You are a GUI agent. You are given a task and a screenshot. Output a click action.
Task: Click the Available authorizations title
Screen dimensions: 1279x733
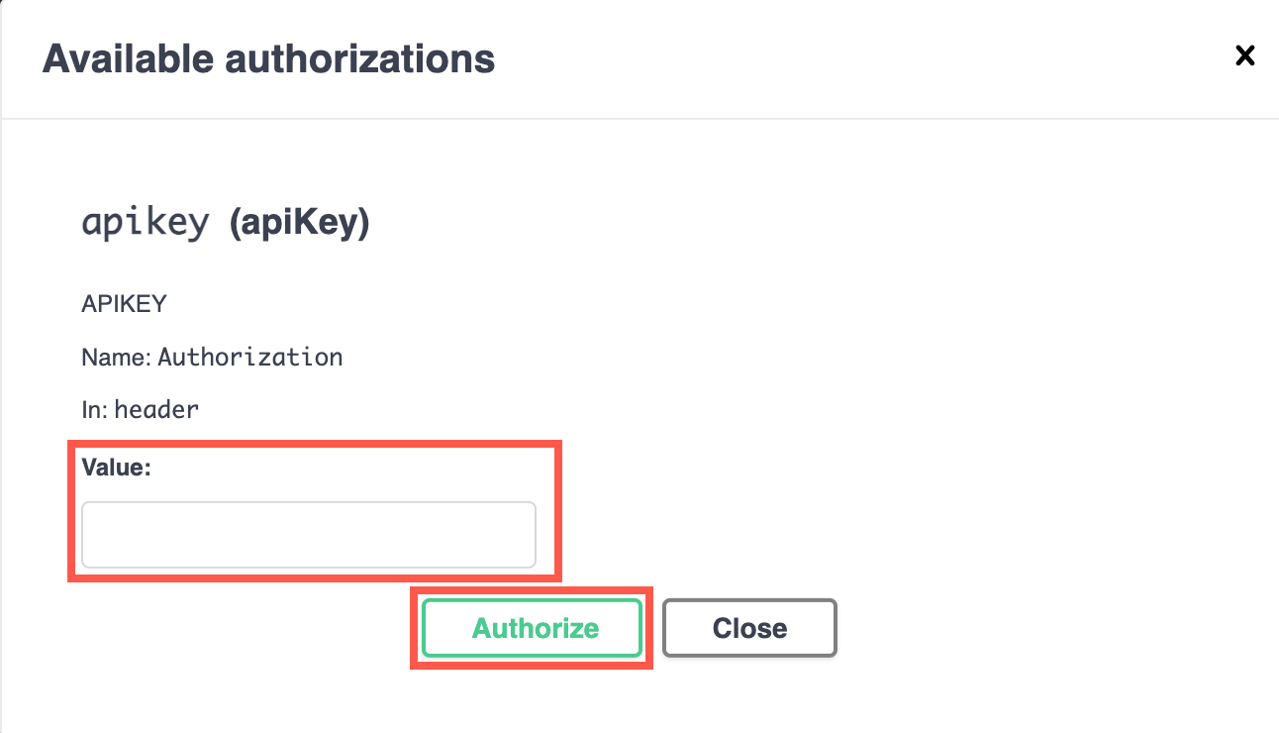[268, 59]
